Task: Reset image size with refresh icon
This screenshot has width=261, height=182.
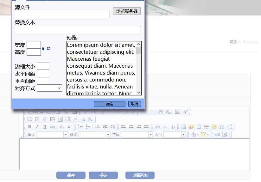Action: 48,48
